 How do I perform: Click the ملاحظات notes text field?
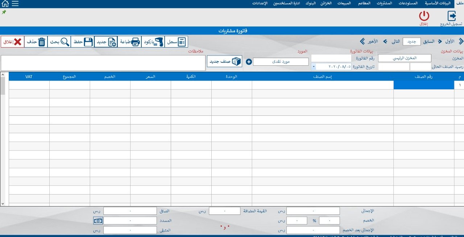103,63
